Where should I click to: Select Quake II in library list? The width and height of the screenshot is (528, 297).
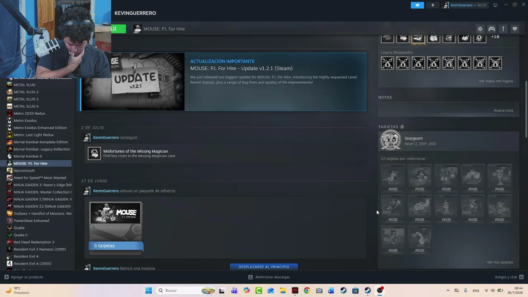click(20, 235)
